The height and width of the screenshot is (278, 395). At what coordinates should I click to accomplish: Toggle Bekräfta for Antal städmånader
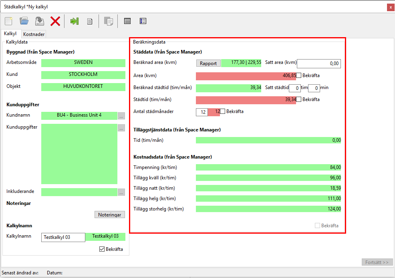223,111
